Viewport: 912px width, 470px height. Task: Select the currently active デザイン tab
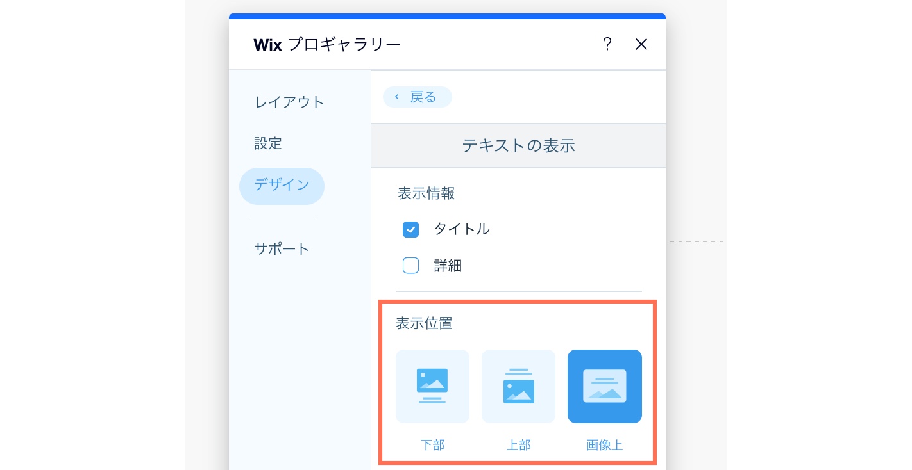(x=282, y=185)
